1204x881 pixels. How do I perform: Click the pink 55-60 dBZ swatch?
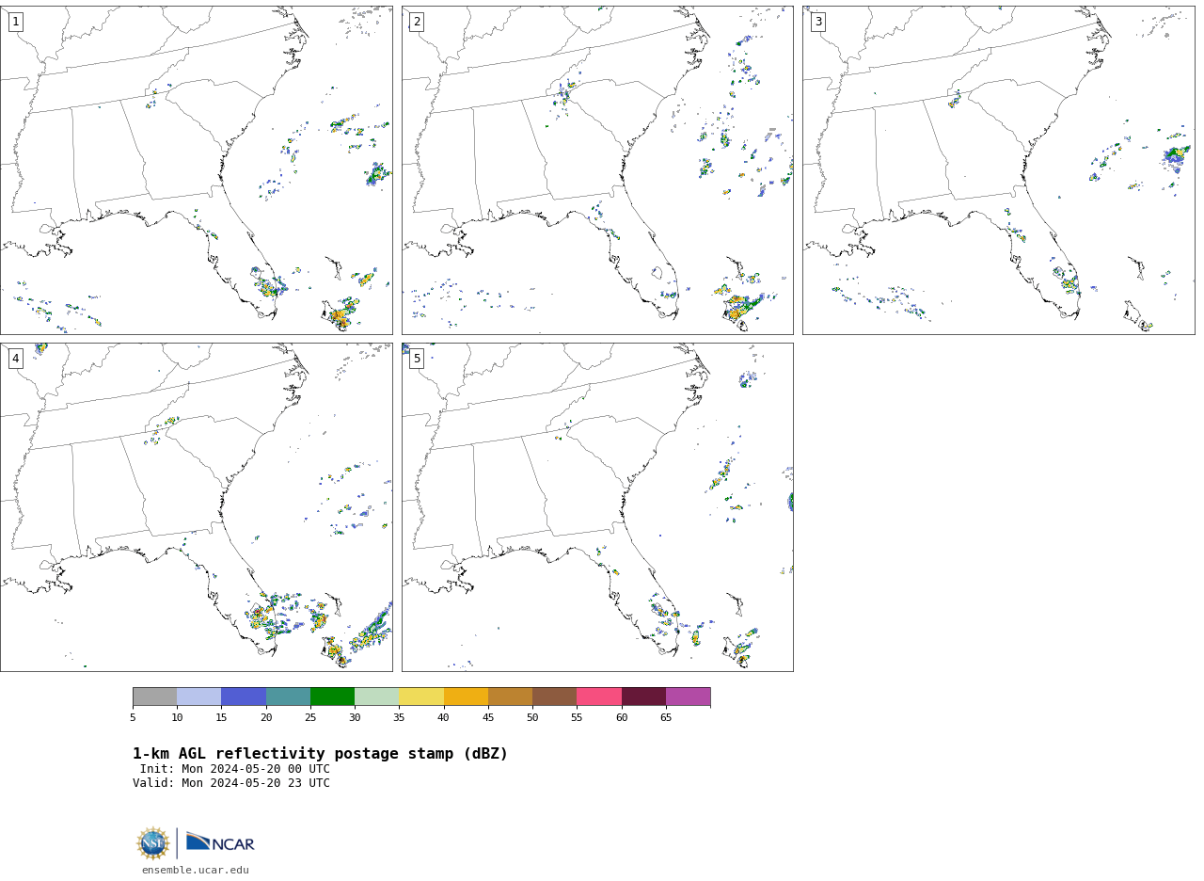[599, 697]
